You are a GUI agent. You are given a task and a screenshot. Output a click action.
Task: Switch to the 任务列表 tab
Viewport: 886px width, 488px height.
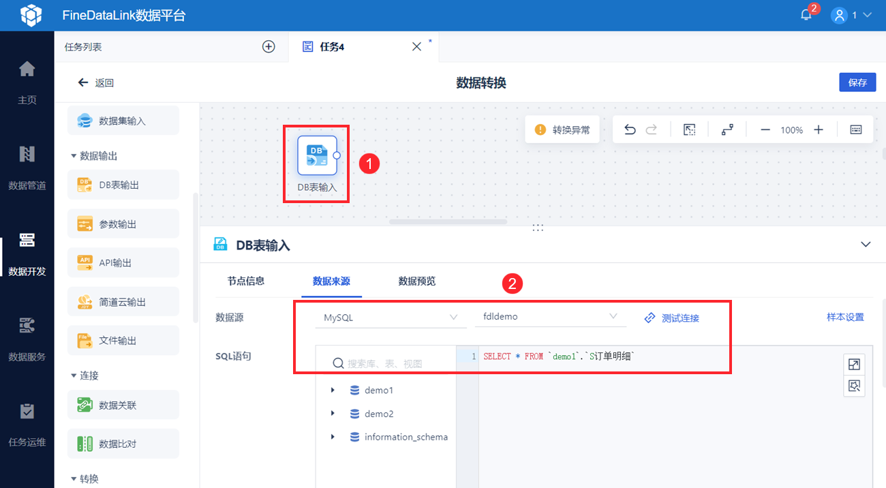tap(83, 47)
